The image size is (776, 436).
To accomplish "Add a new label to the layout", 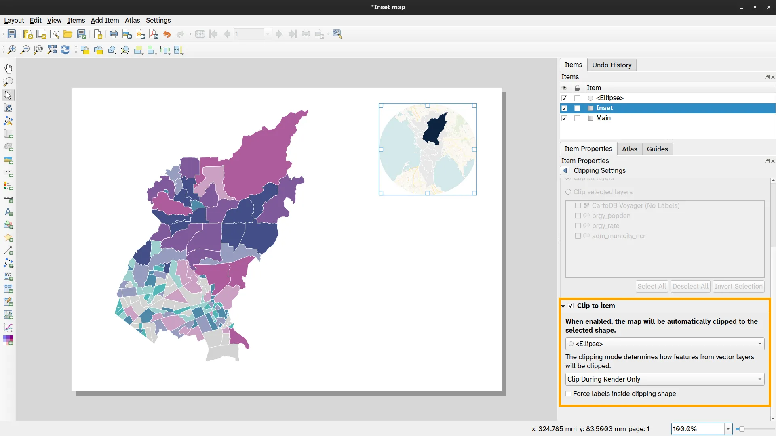I will pyautogui.click(x=8, y=173).
